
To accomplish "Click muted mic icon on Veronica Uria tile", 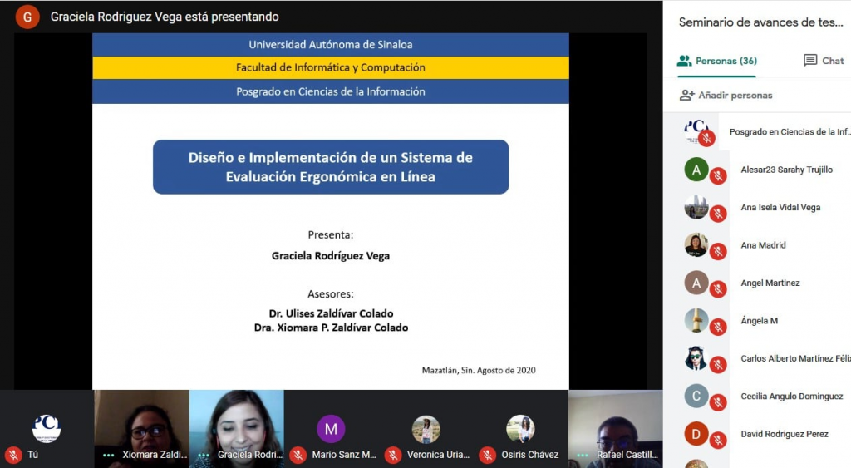I will click(x=393, y=455).
